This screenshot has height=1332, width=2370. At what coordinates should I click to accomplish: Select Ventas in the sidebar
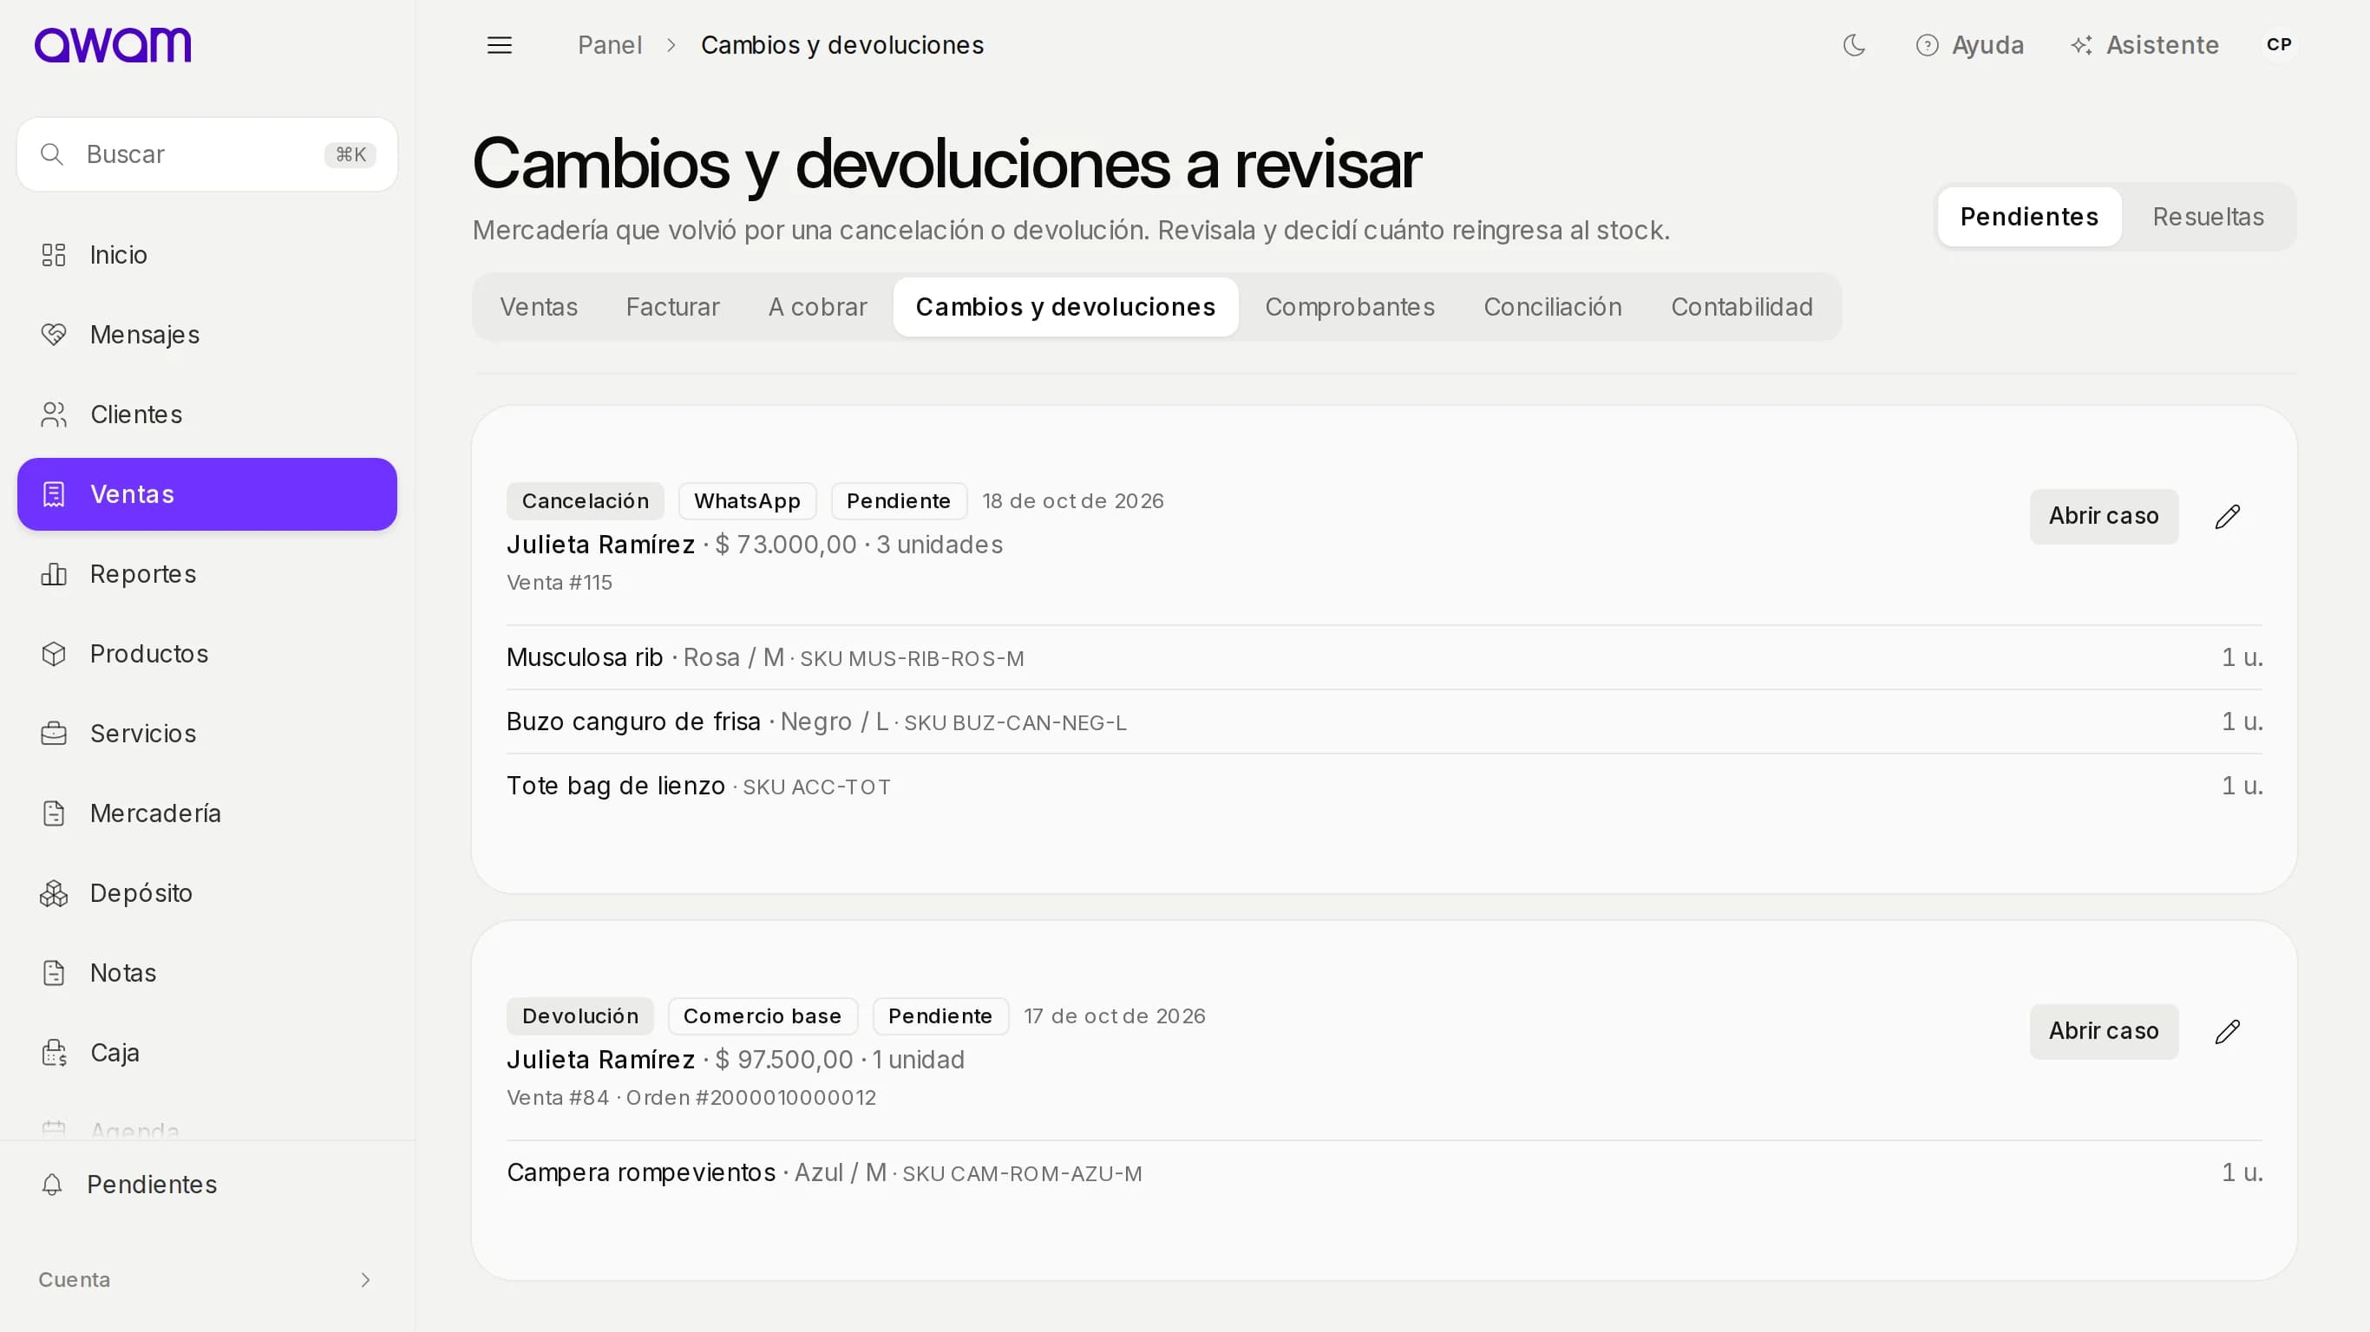[x=207, y=494]
